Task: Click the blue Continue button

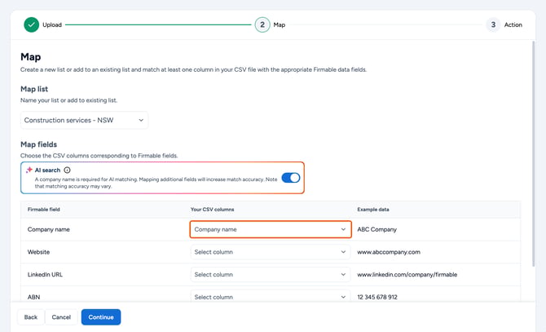Action: [101, 317]
